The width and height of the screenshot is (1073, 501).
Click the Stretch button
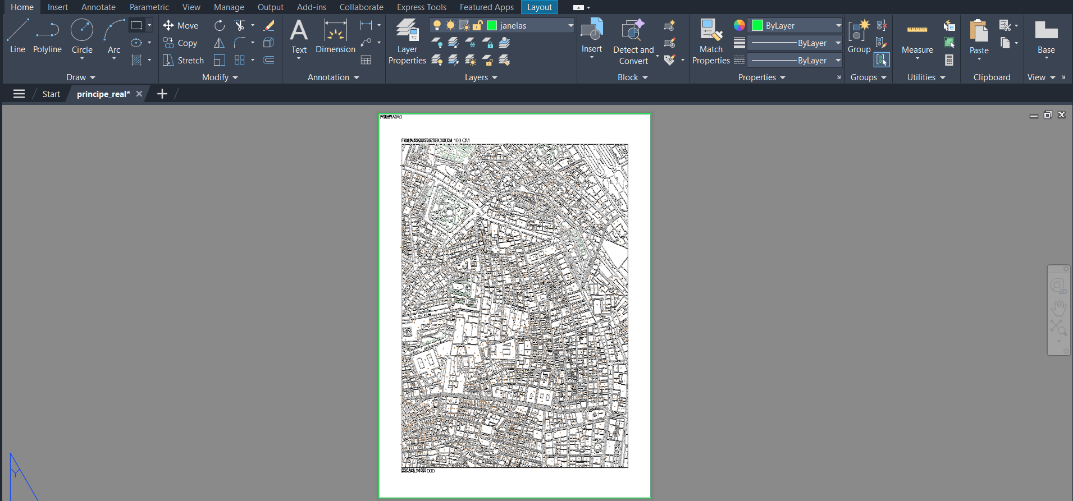point(184,60)
